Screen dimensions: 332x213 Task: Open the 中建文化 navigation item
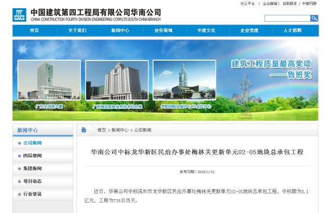pyautogui.click(x=206, y=31)
